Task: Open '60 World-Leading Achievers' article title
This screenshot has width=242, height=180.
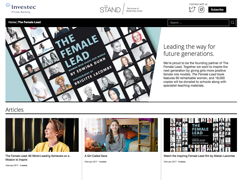Action: [37, 158]
